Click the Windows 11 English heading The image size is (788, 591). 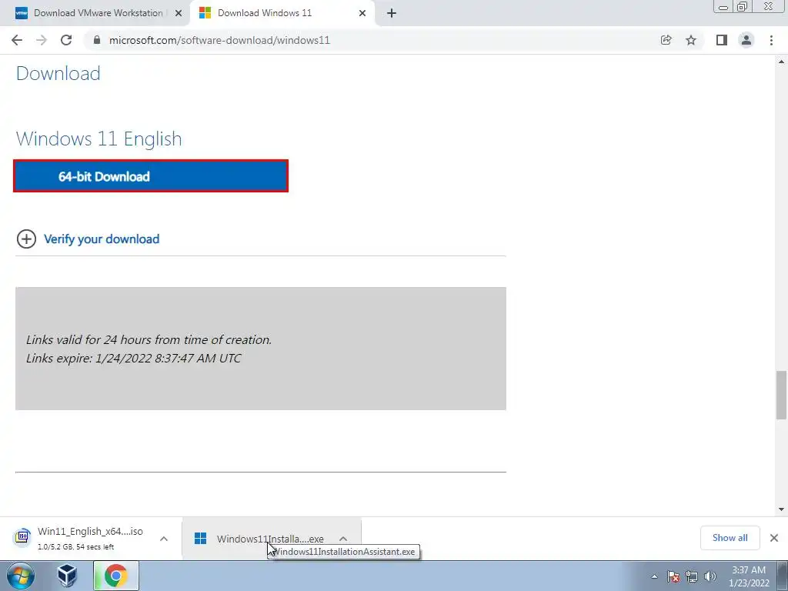(x=99, y=139)
